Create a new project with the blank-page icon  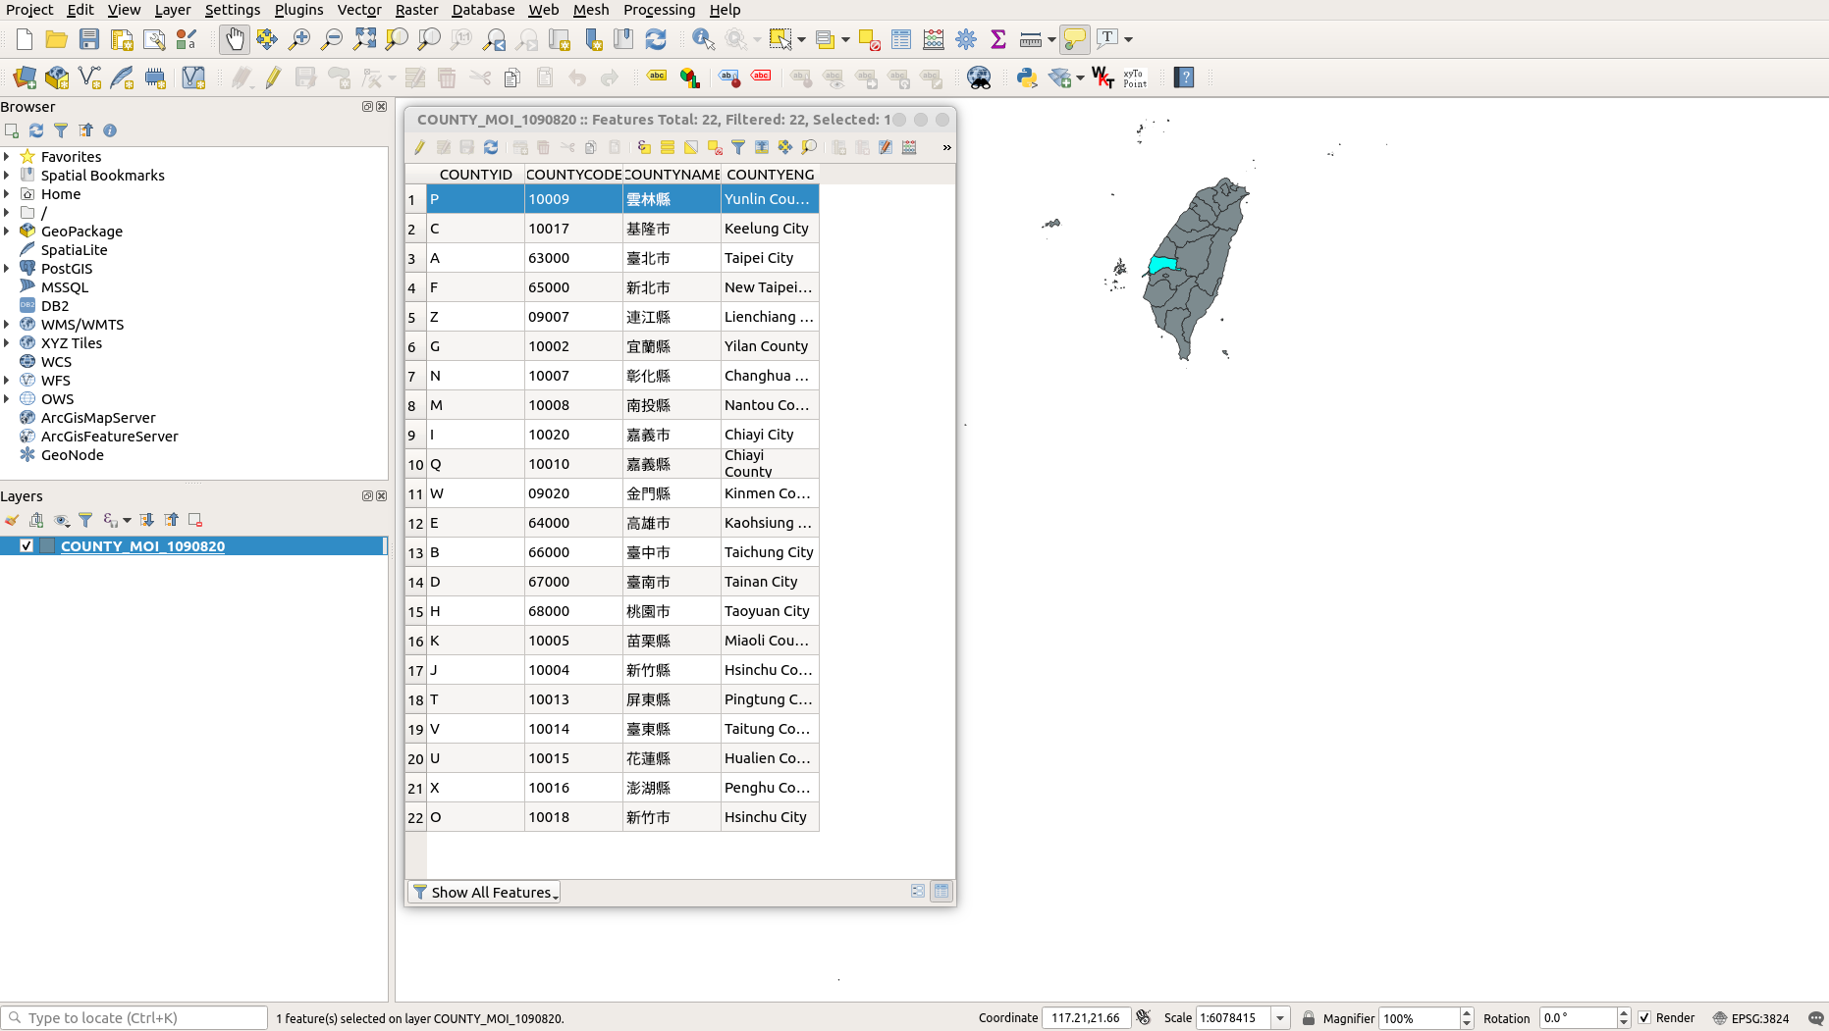25,39
